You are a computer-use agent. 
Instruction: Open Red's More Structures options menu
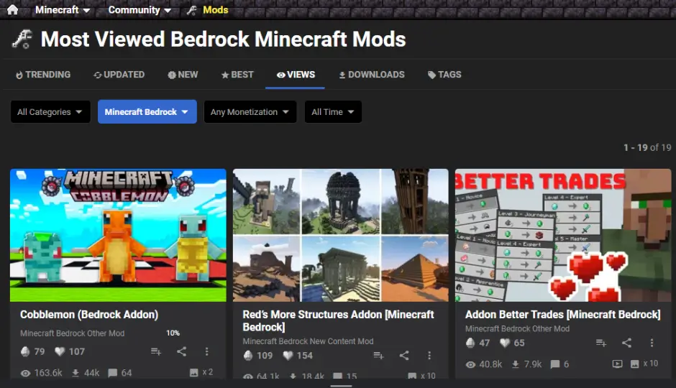[x=429, y=355]
